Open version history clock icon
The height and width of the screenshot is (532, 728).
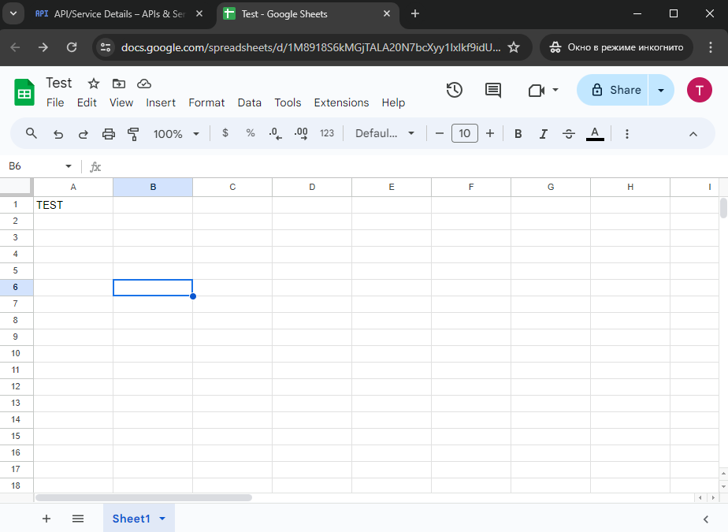(x=454, y=90)
